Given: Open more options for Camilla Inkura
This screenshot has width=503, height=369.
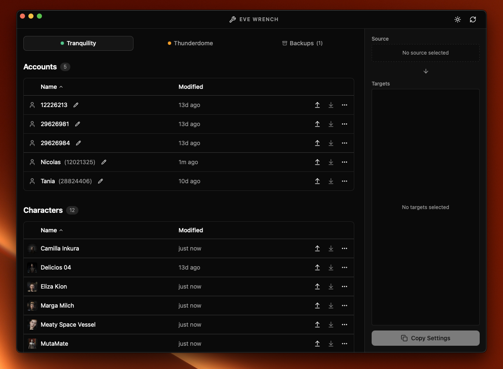Looking at the screenshot, I should [344, 248].
